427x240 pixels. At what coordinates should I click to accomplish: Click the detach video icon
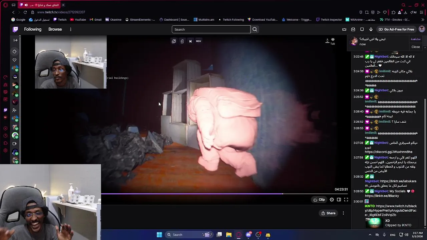pos(182,41)
